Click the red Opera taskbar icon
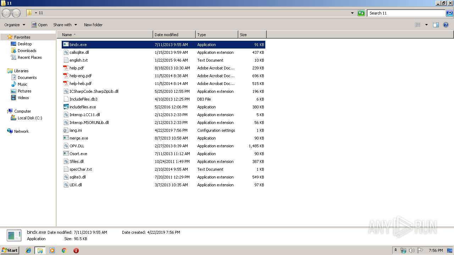Viewport: 454px width, 255px height. tap(76, 250)
